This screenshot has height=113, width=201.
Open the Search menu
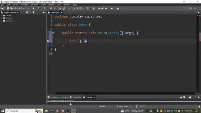tap(43, 5)
